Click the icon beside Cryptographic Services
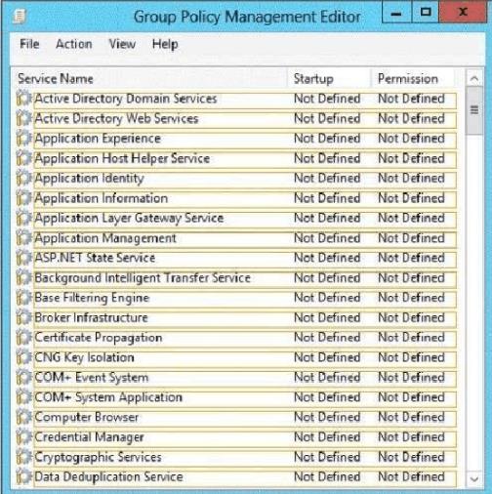Viewport: 492px width, 494px height. [24, 457]
